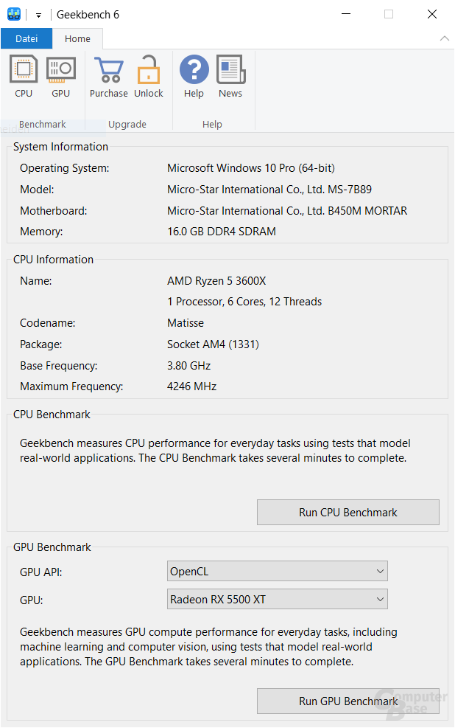
Task: Click model value ending 'MS-7B89'
Action: tap(269, 190)
